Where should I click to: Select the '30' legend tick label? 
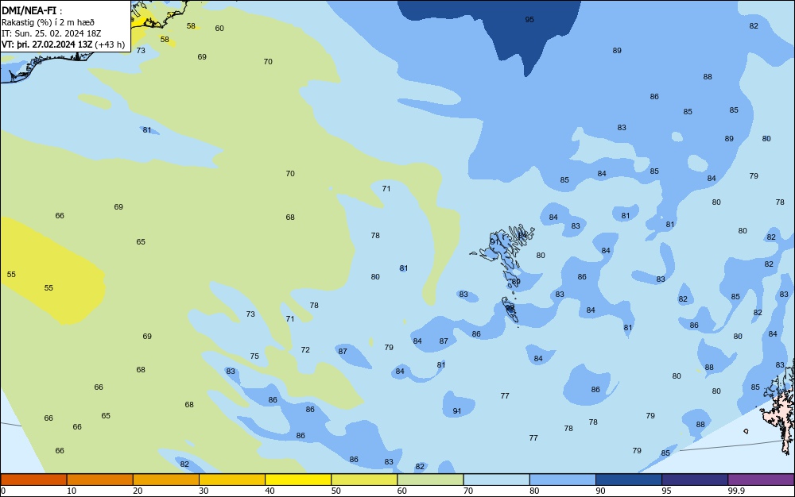pyautogui.click(x=204, y=491)
